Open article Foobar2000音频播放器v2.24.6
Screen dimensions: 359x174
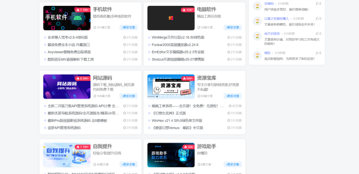175,45
